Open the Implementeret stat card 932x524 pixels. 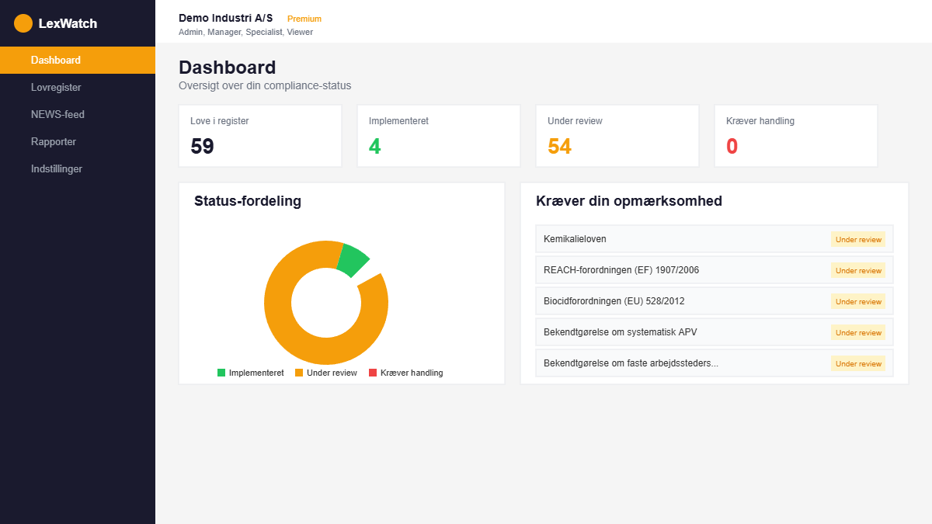point(439,136)
